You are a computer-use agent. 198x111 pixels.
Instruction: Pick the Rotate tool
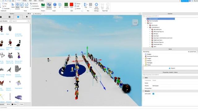point(27,6)
